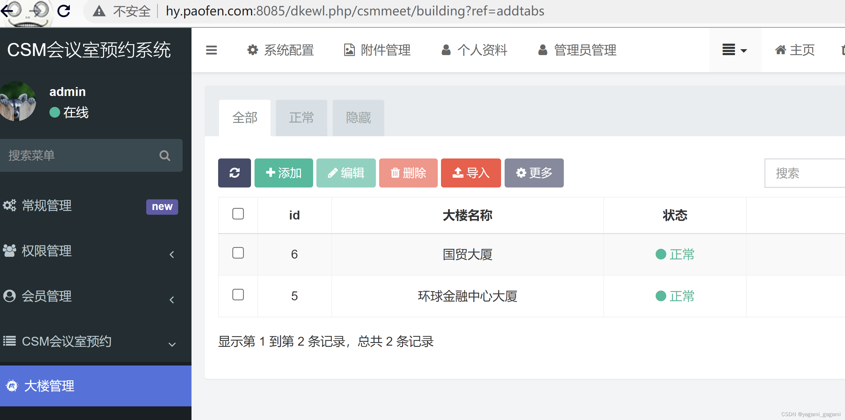
Task: Click the 大楼管理 meetup icon
Action: click(12, 386)
